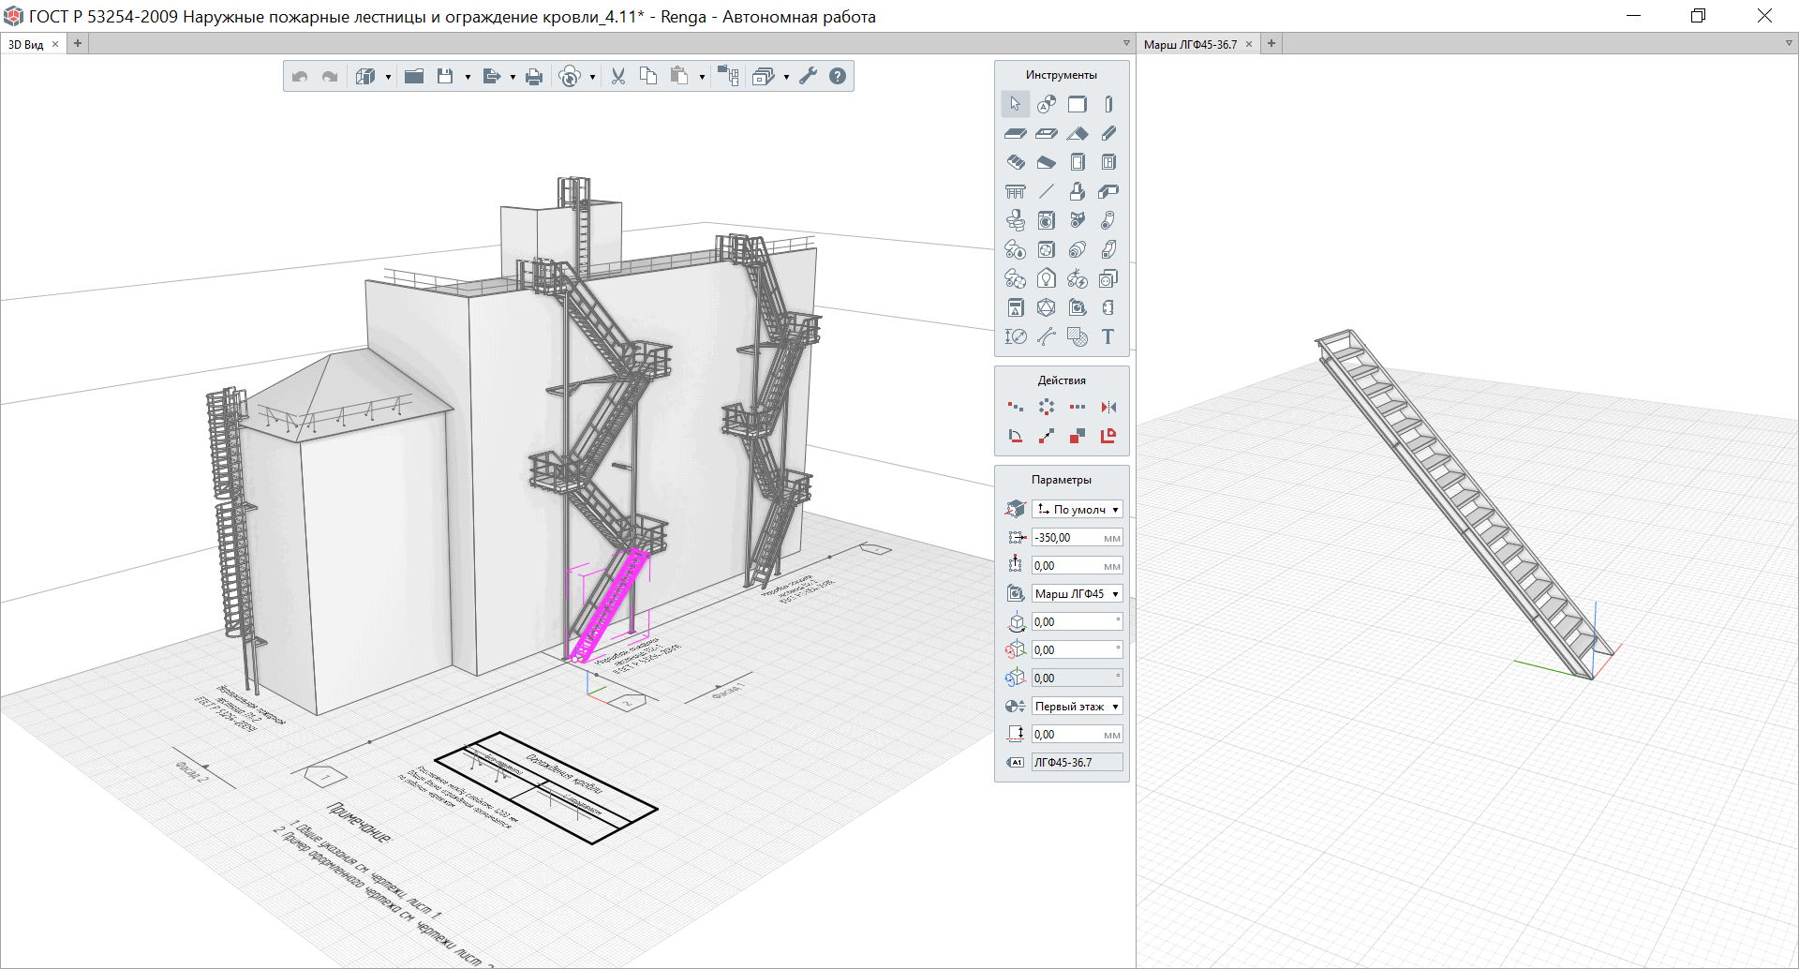Expand the cloud sync dropdown arrow

tap(592, 78)
